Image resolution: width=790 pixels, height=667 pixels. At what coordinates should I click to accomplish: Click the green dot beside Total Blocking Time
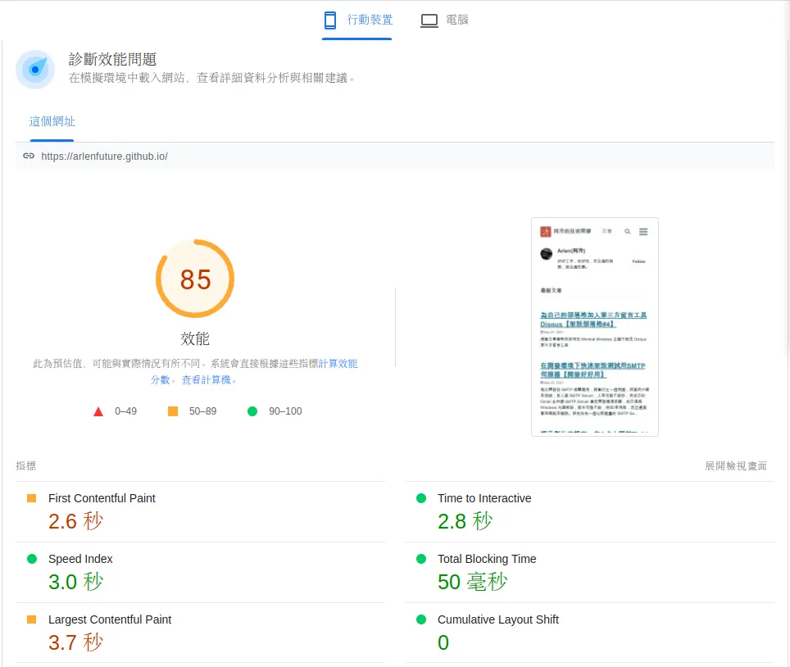[x=421, y=559]
